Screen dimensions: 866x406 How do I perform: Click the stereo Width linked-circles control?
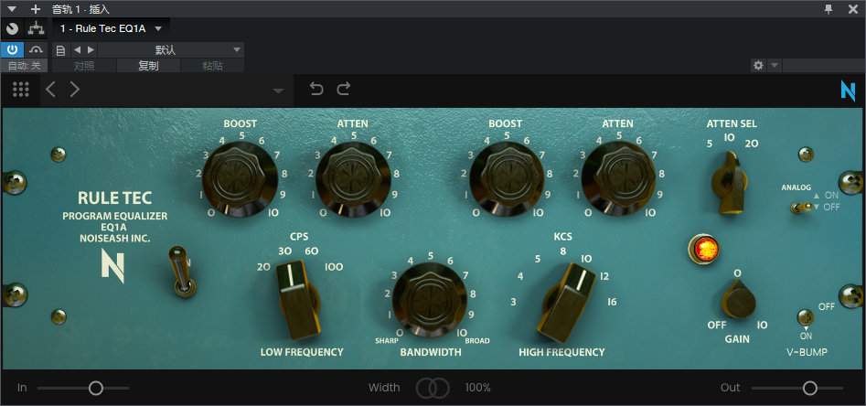pos(433,388)
